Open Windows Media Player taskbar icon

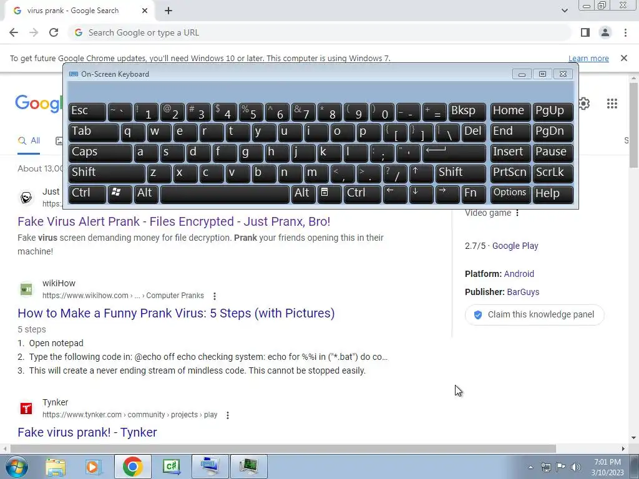coord(94,467)
